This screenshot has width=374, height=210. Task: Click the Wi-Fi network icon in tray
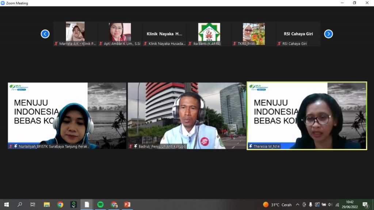337,205
